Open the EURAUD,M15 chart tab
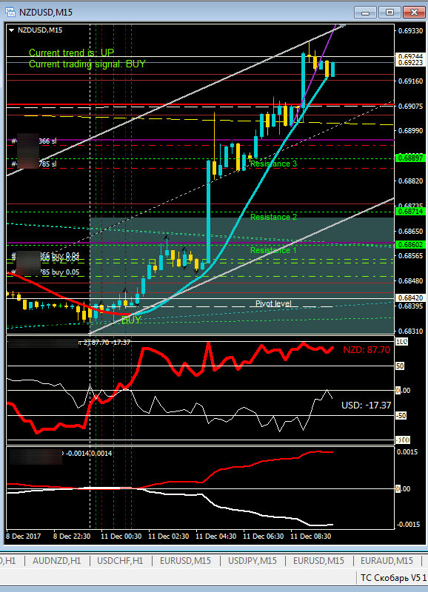428x592 pixels. (x=387, y=561)
